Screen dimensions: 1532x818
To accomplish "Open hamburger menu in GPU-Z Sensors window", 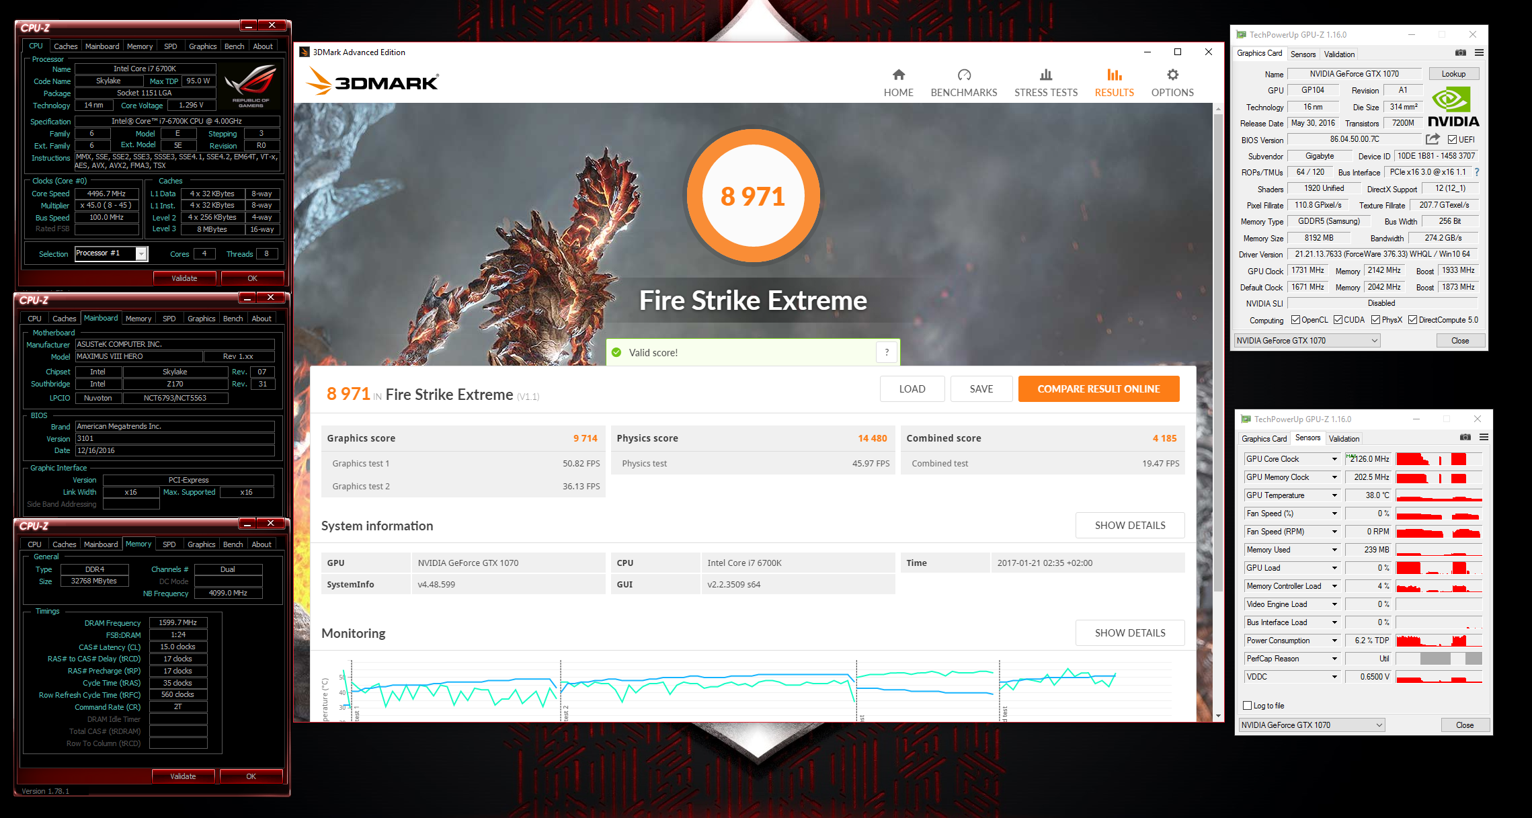I will tap(1484, 437).
